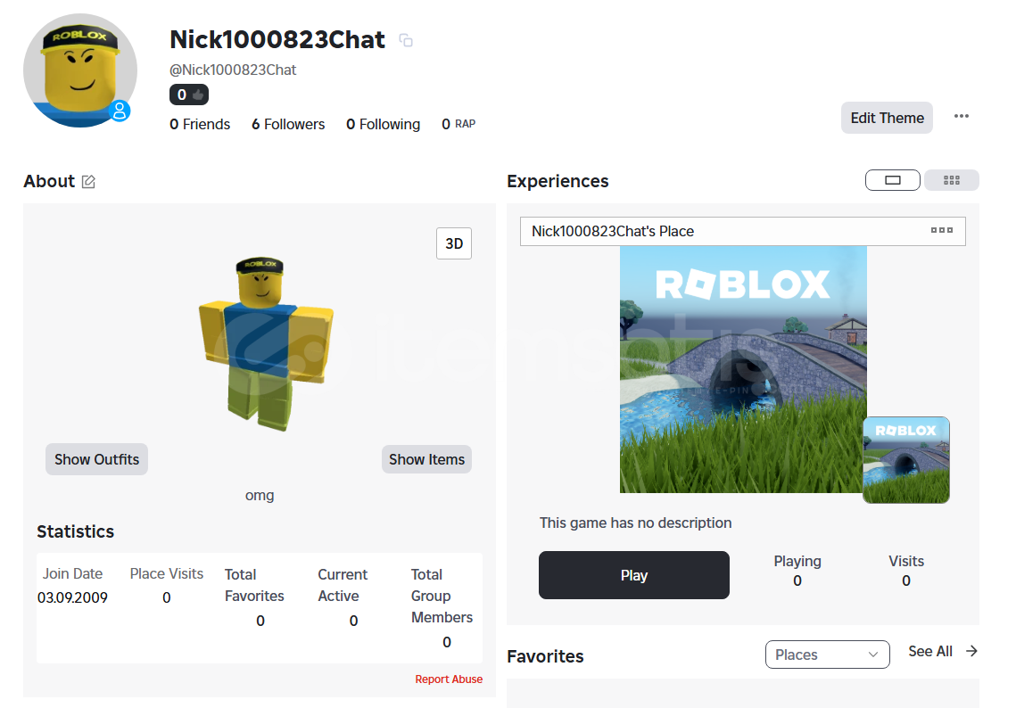Image resolution: width=1016 pixels, height=708 pixels.
Task: Open the profile three-dots menu
Action: pos(962,116)
